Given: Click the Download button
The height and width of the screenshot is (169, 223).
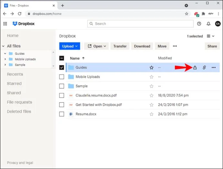Looking at the screenshot, I should [142, 46].
